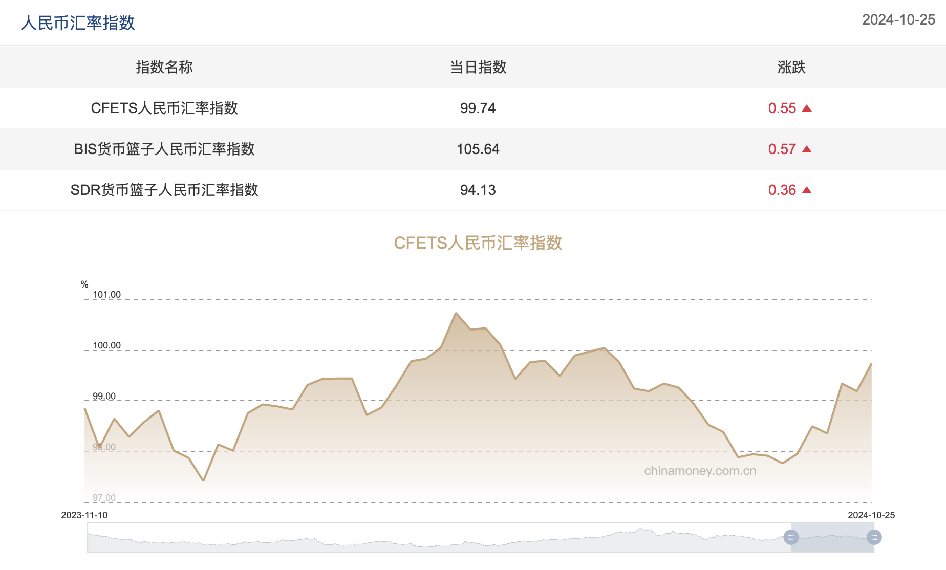Click the index value 105.64

point(478,149)
